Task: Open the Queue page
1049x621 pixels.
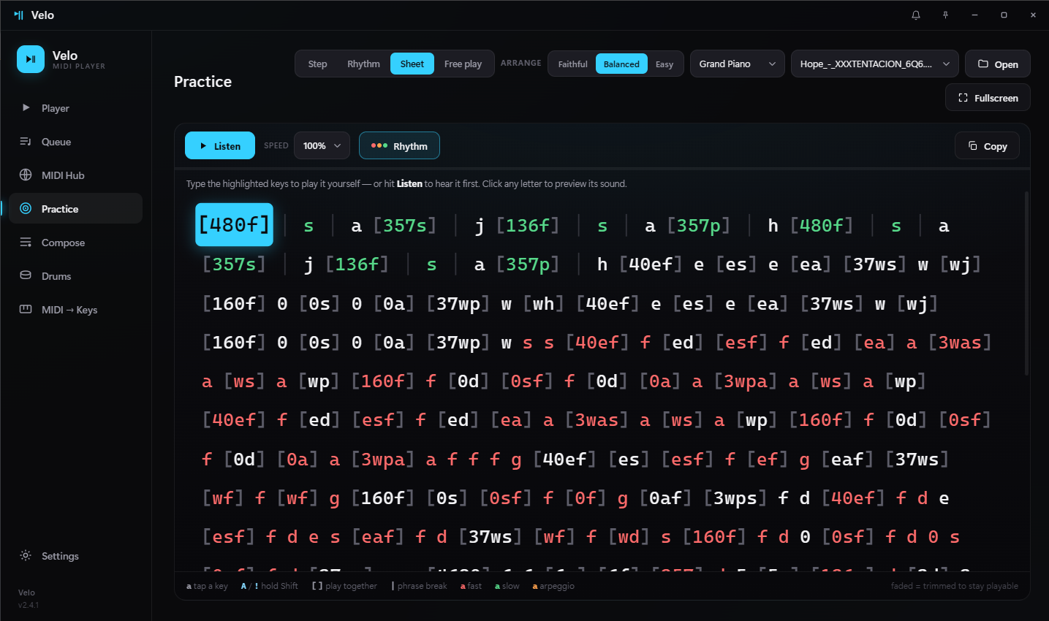Action: [75, 141]
